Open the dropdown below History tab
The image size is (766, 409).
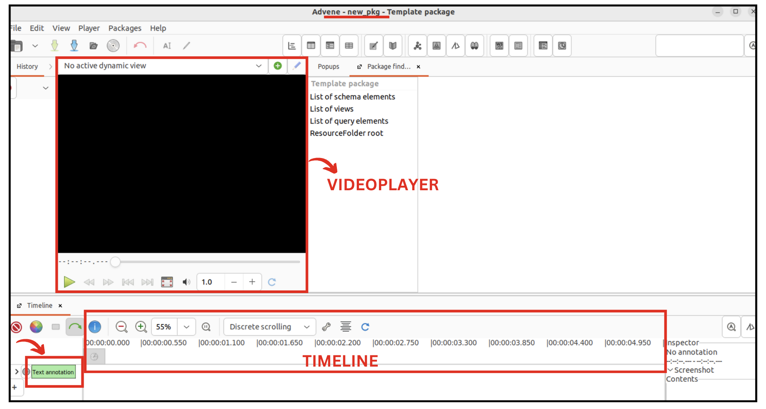[x=45, y=88]
